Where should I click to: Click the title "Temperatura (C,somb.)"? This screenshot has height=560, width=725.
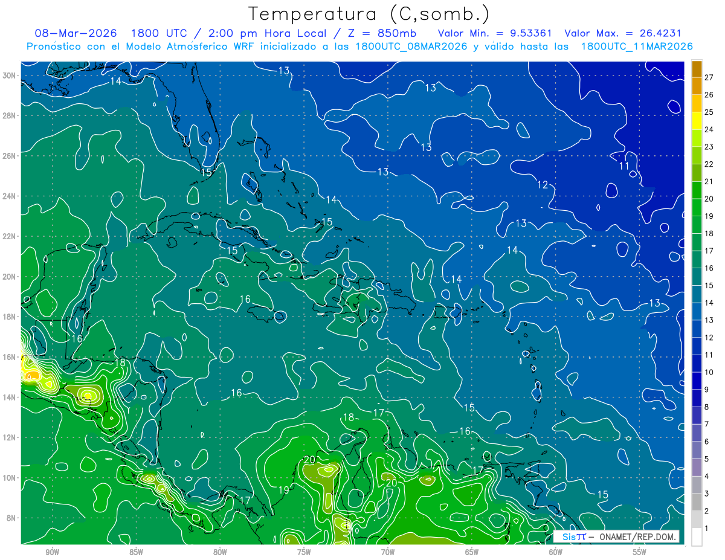(x=369, y=14)
